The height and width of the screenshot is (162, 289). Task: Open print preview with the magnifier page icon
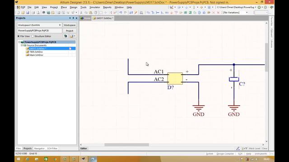point(38,13)
